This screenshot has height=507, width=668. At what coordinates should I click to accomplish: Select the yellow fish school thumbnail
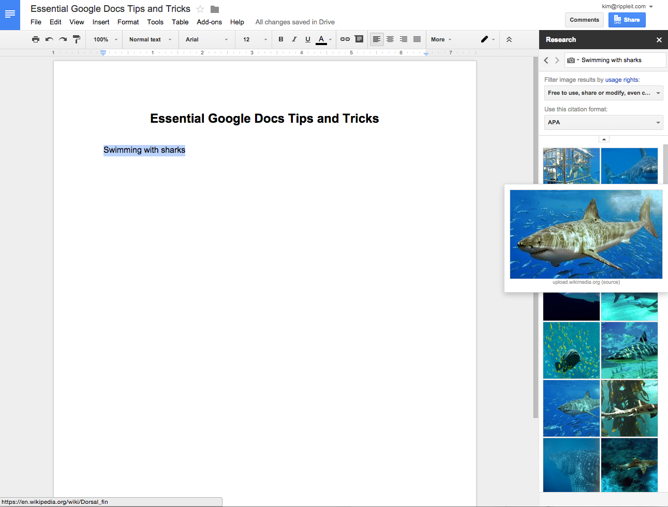pyautogui.click(x=571, y=350)
